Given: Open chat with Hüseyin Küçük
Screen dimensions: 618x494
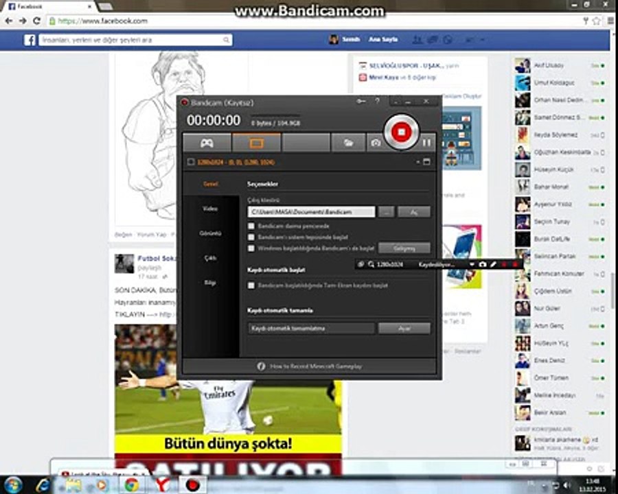Looking at the screenshot, I should pyautogui.click(x=560, y=169).
